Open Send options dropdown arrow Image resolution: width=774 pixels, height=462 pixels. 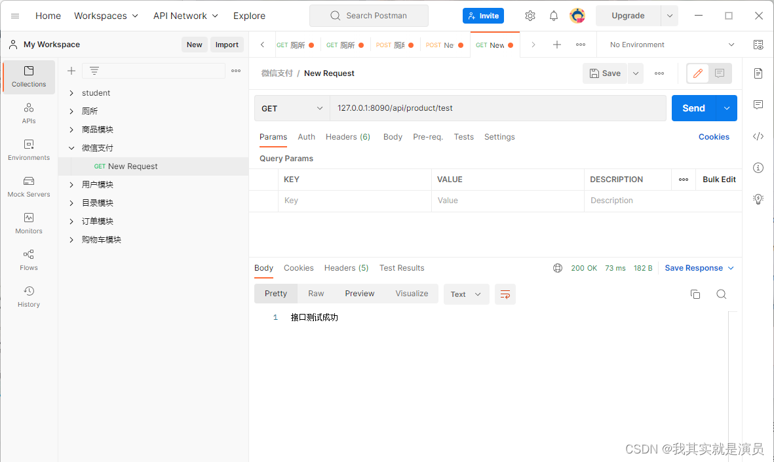click(x=727, y=108)
